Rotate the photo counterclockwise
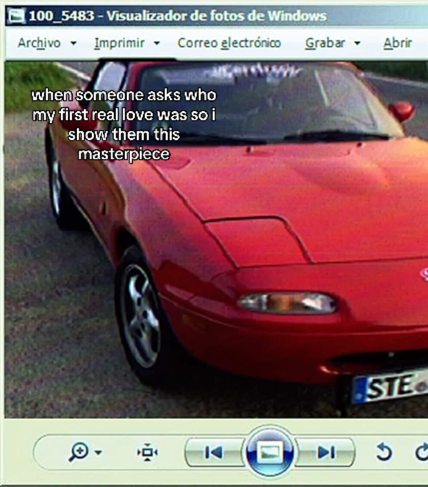This screenshot has width=428, height=487. click(384, 452)
